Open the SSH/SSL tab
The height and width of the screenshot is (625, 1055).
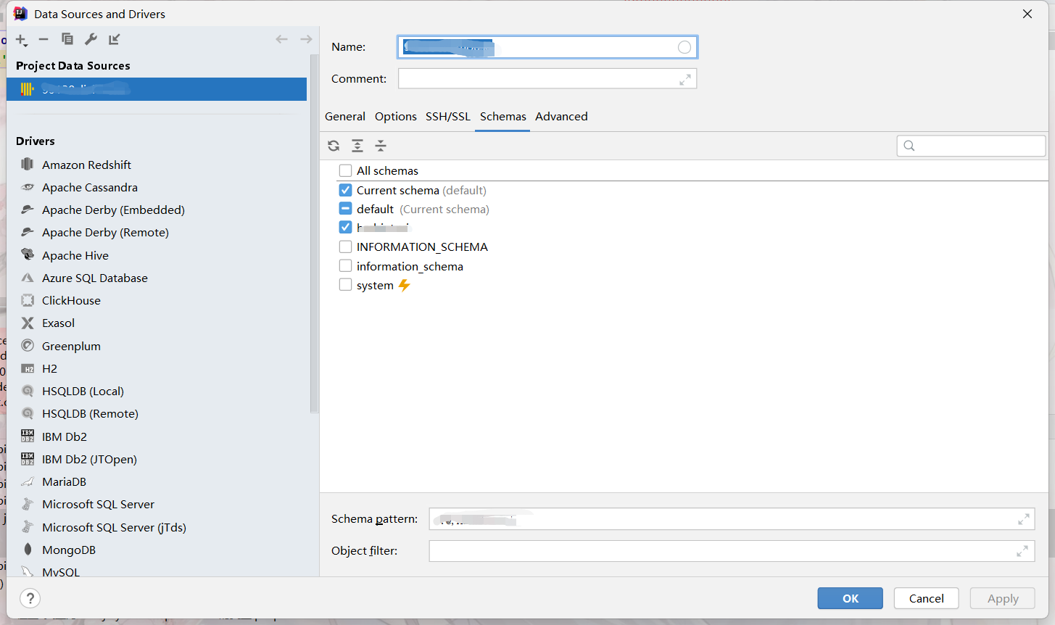point(447,117)
